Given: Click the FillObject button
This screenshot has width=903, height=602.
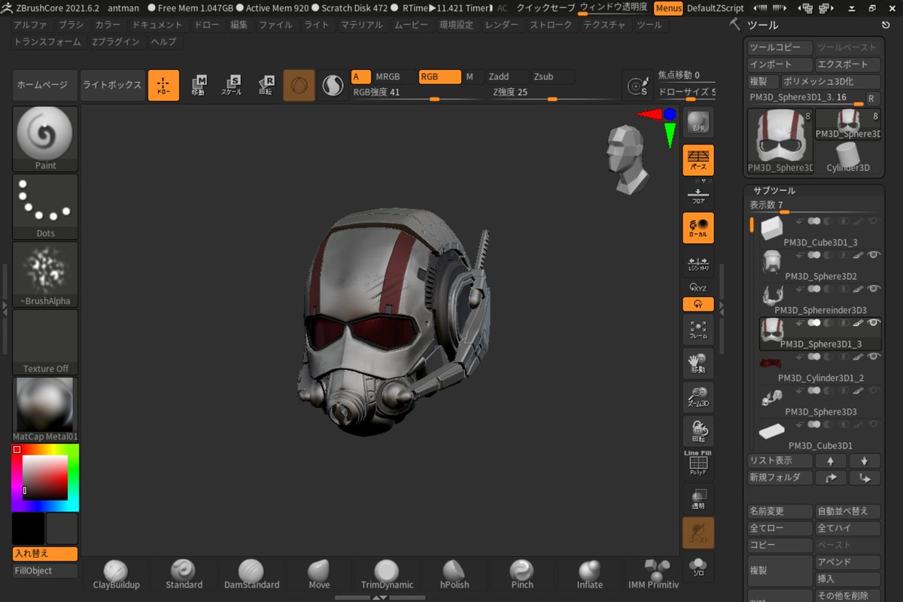Looking at the screenshot, I should pos(45,570).
